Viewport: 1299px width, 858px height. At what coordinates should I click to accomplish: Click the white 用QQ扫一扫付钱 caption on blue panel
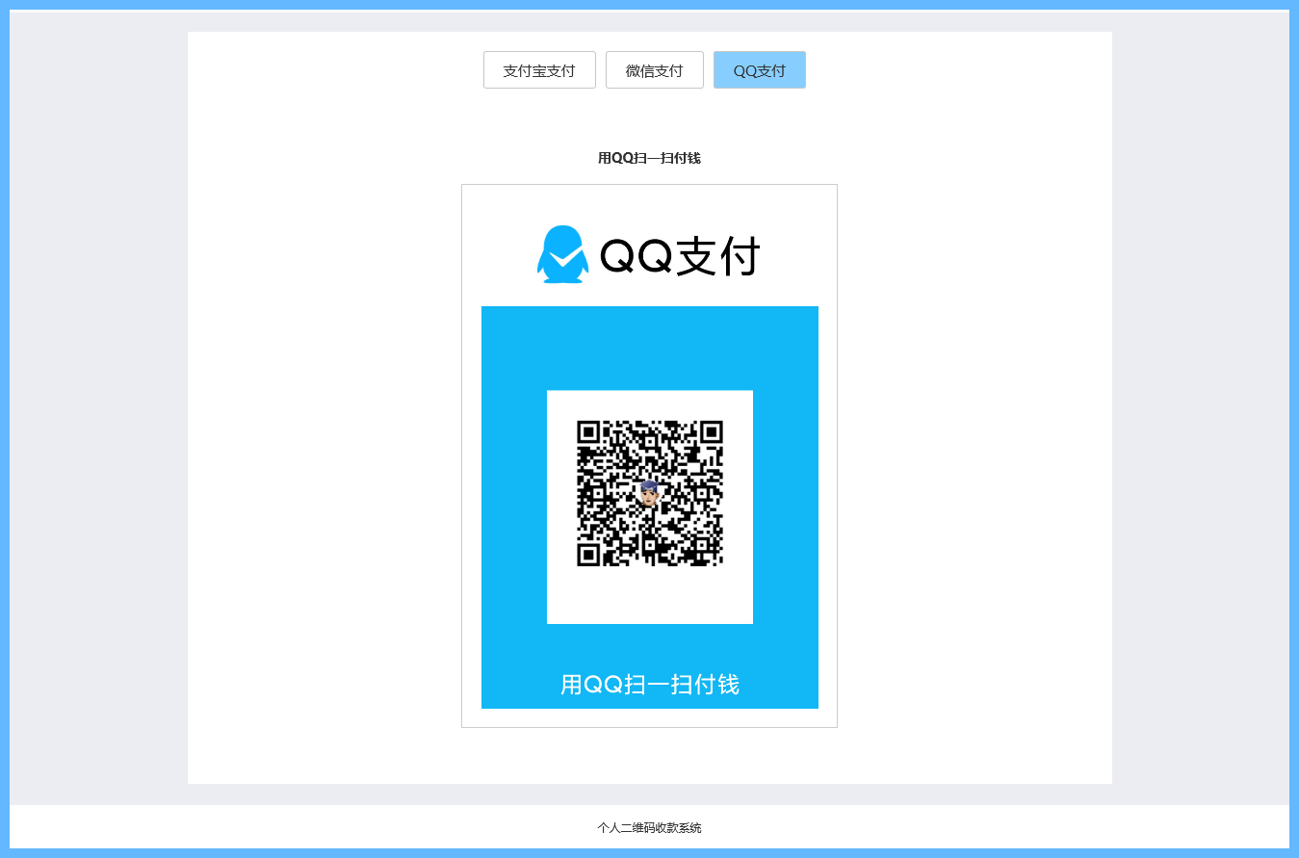point(649,685)
